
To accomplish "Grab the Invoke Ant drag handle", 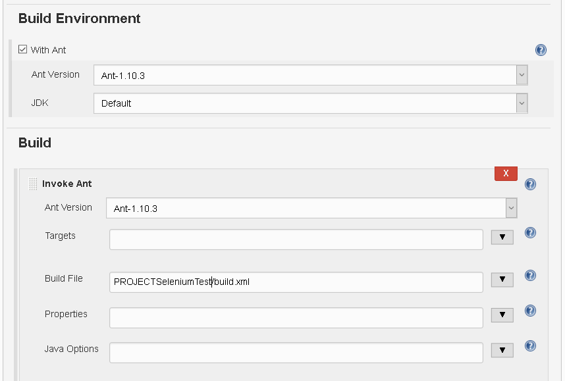I will pyautogui.click(x=33, y=184).
